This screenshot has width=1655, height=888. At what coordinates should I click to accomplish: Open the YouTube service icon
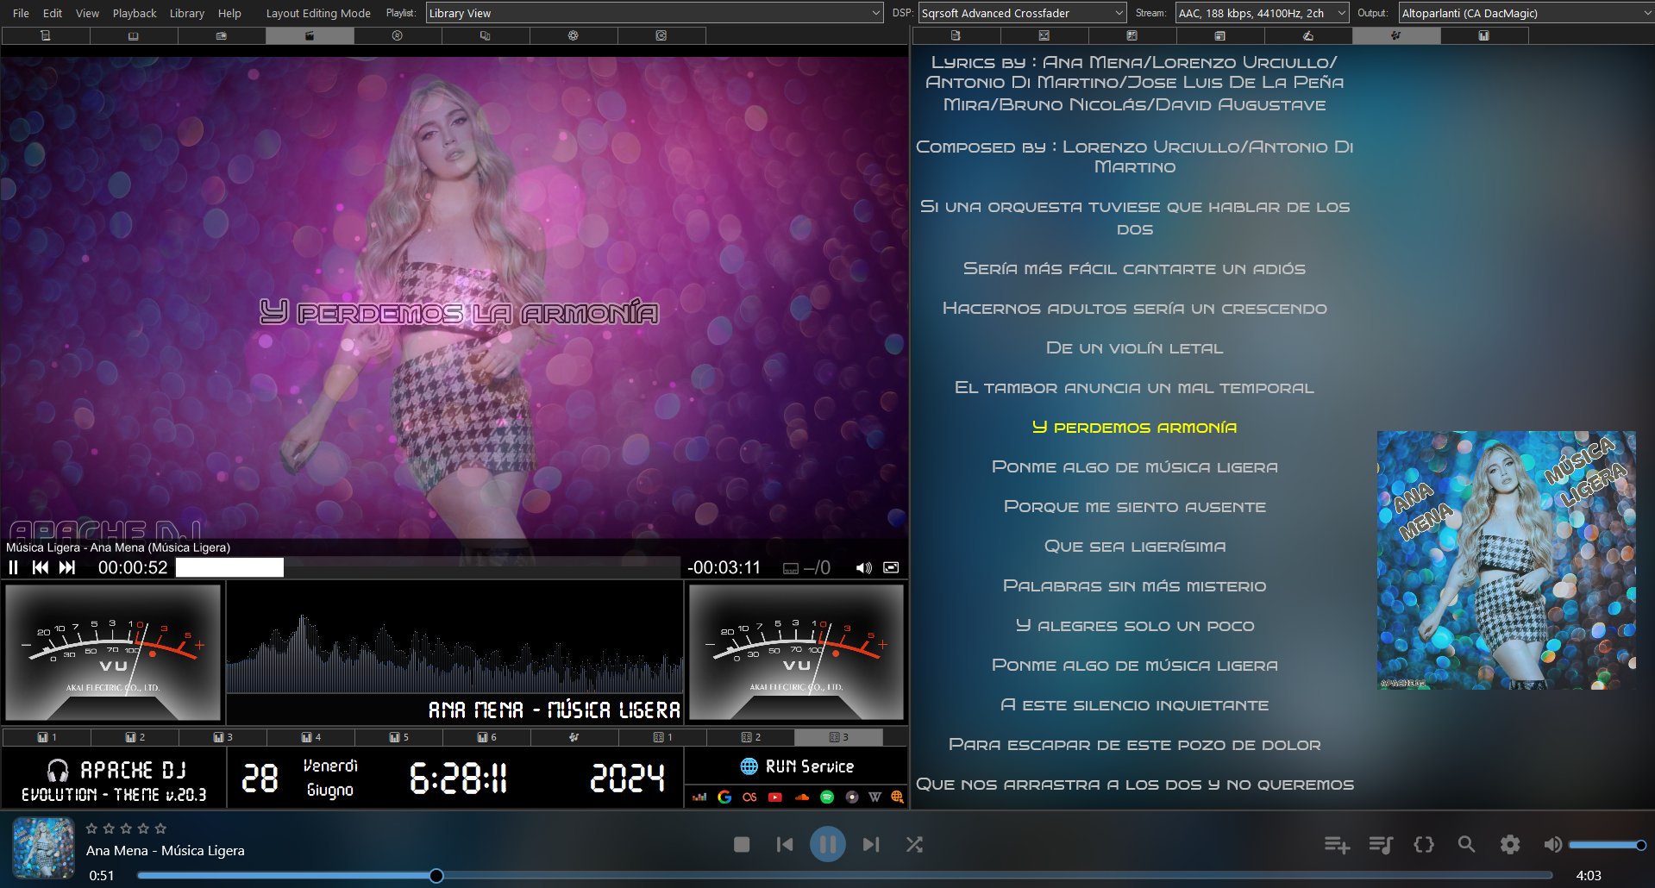(x=775, y=797)
